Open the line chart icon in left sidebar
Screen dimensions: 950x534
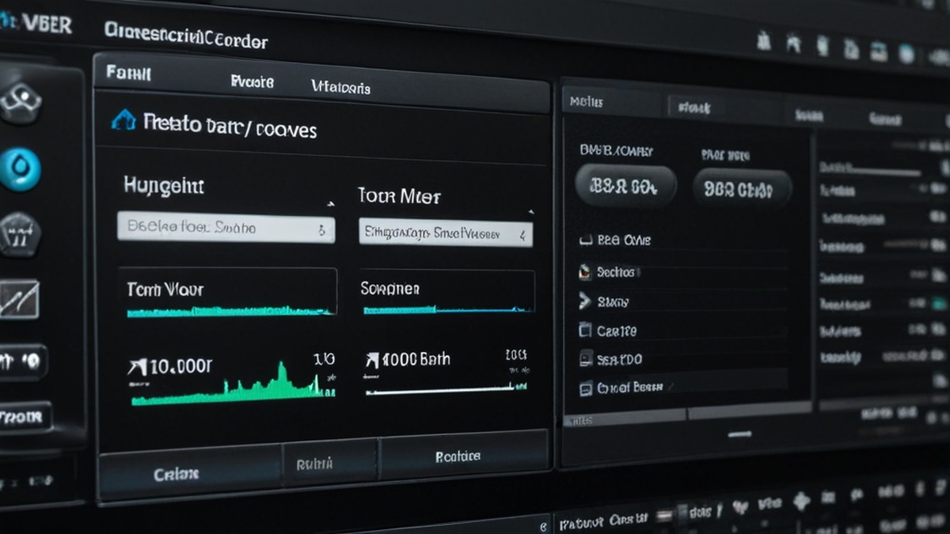pyautogui.click(x=17, y=299)
